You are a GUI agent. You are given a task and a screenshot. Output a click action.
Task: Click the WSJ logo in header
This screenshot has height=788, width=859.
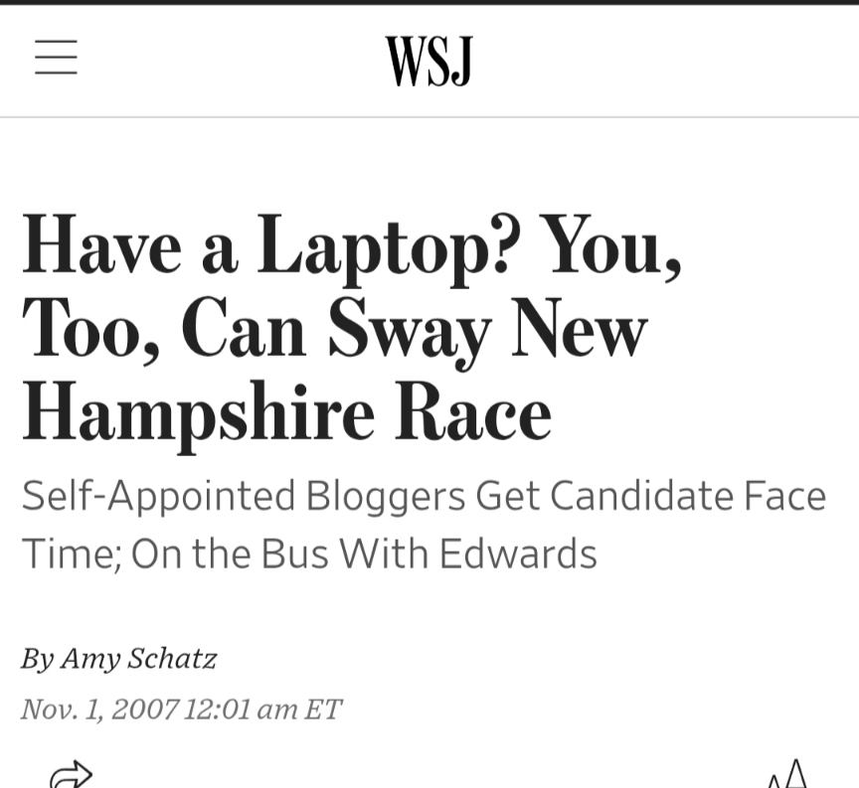coord(429,62)
